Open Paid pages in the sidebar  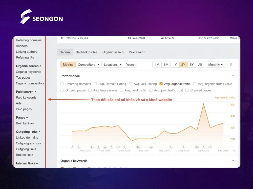[x=24, y=109]
